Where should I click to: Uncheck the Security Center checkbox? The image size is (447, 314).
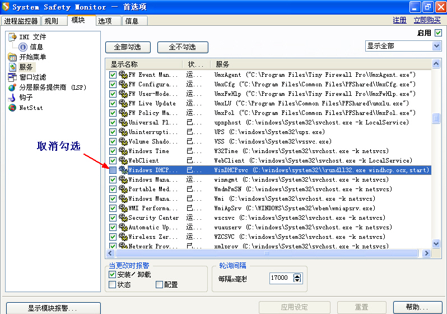pyautogui.click(x=113, y=218)
